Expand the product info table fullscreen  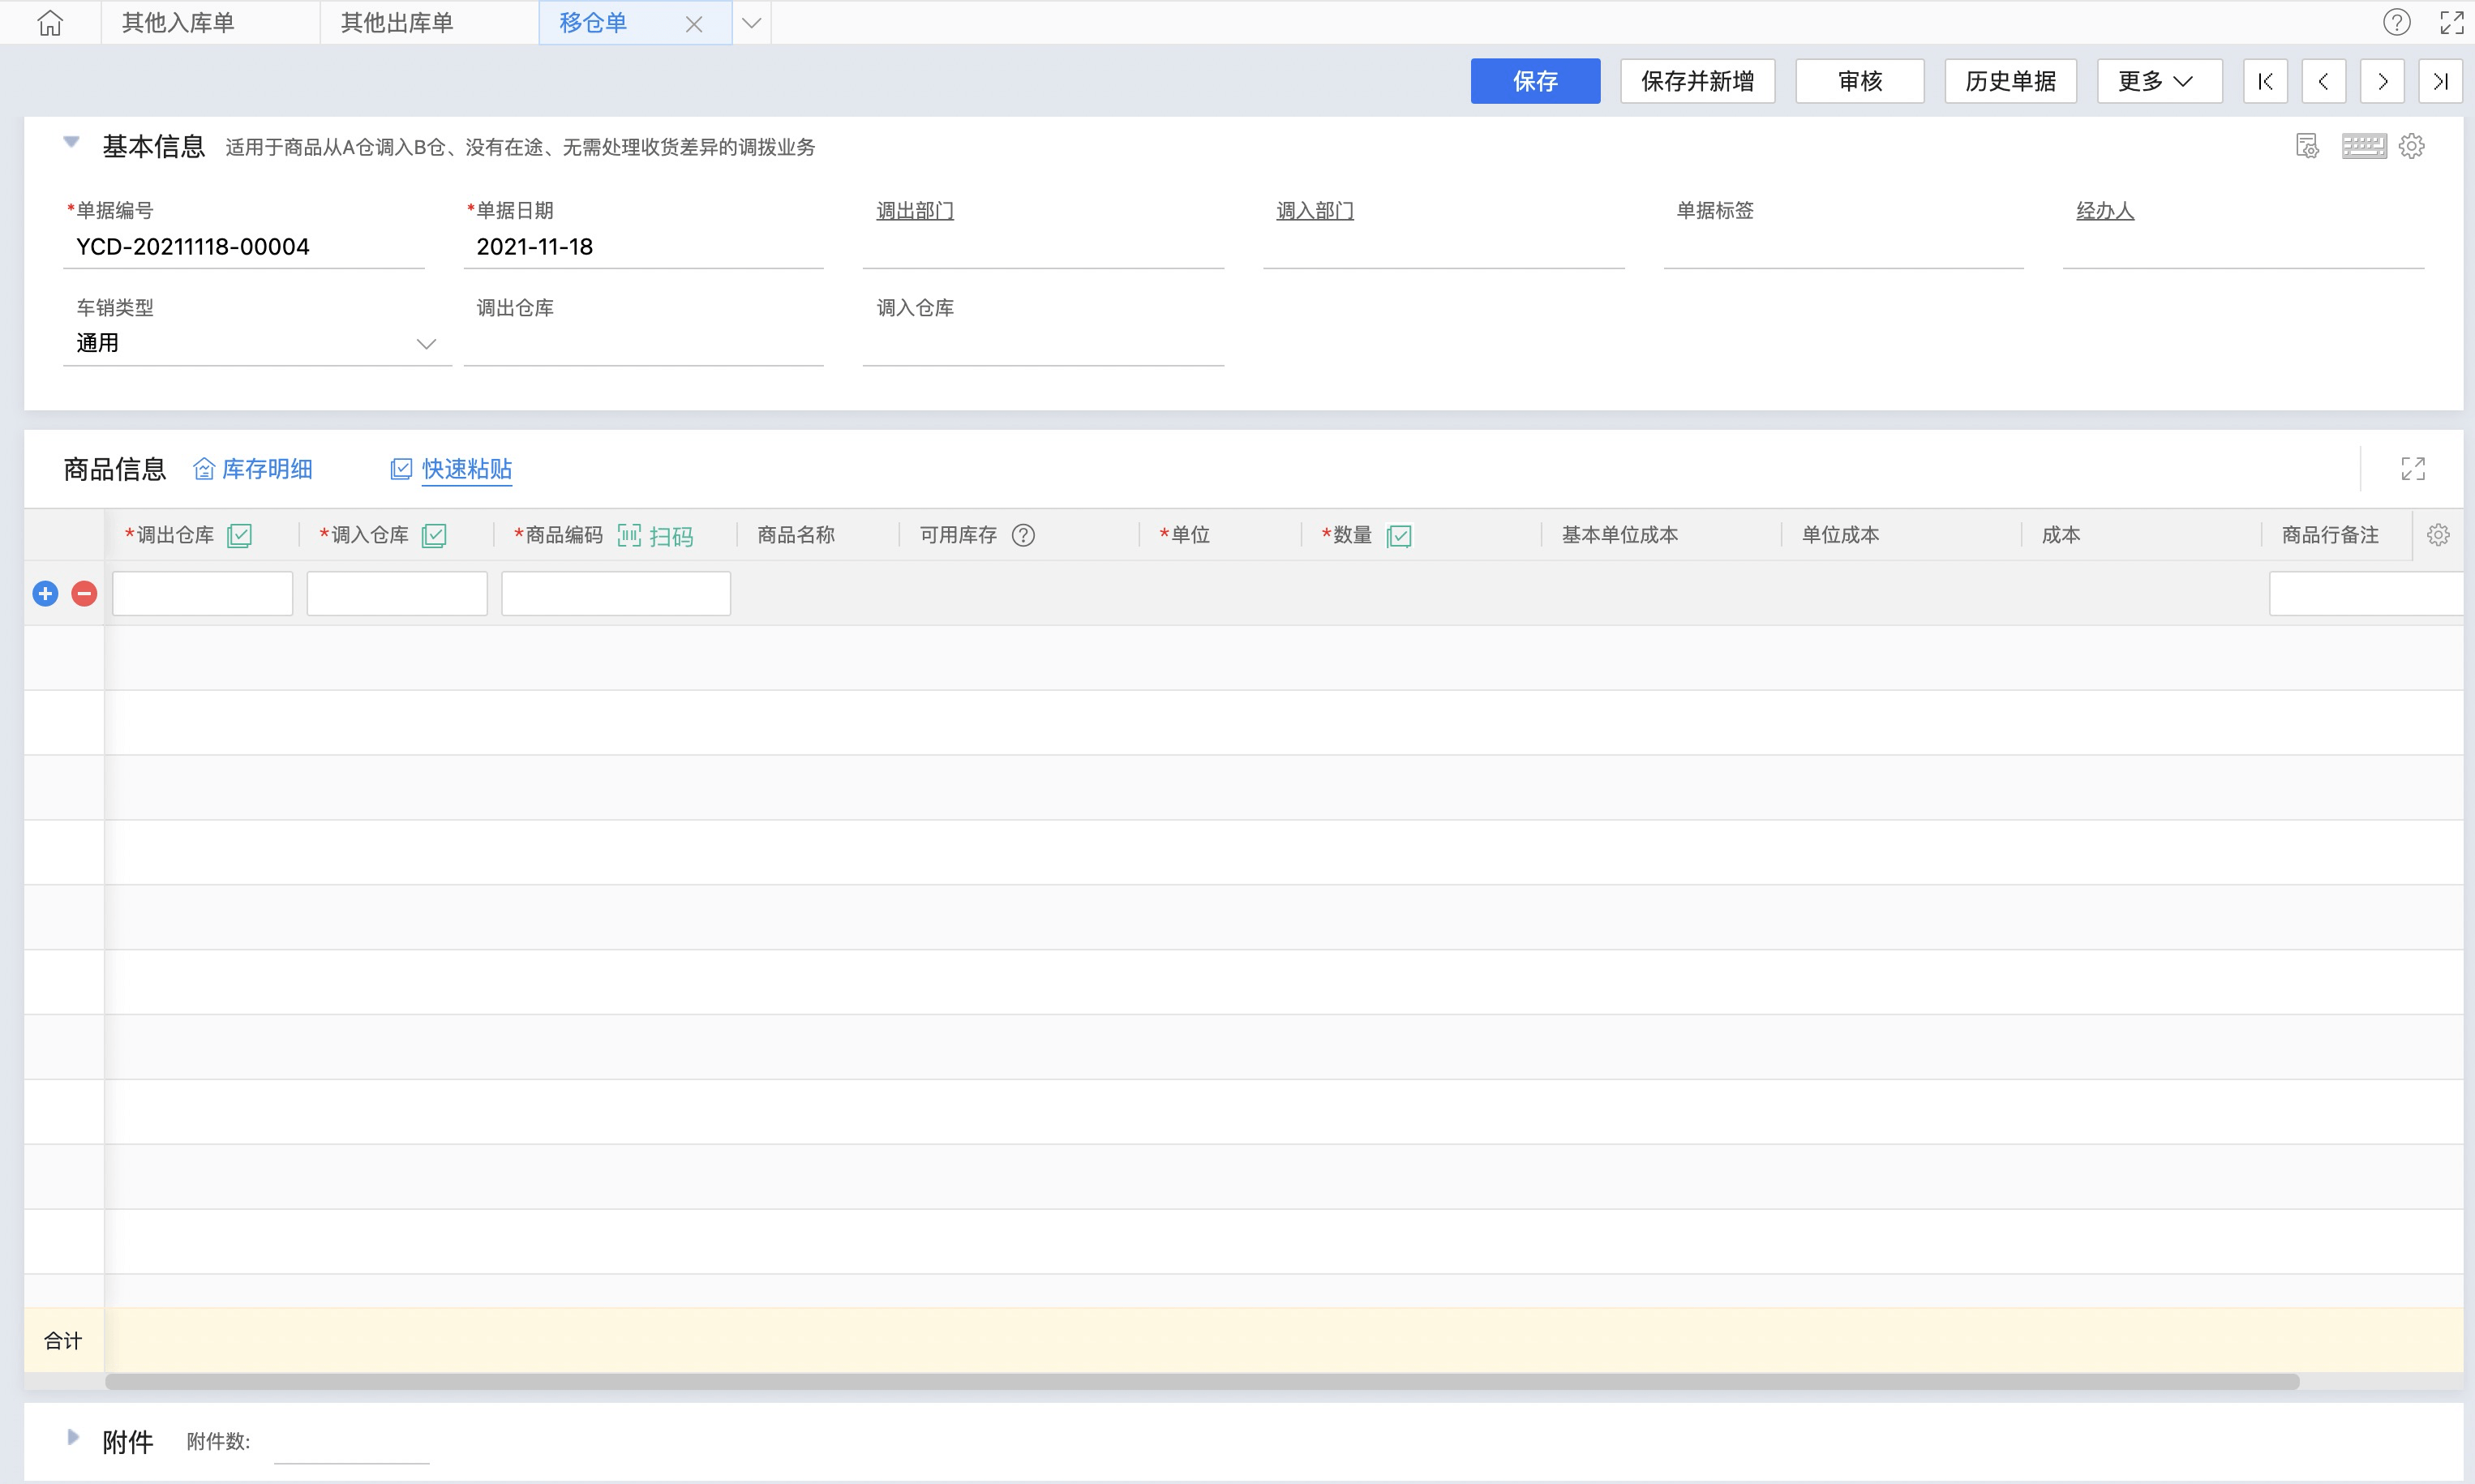point(2412,468)
